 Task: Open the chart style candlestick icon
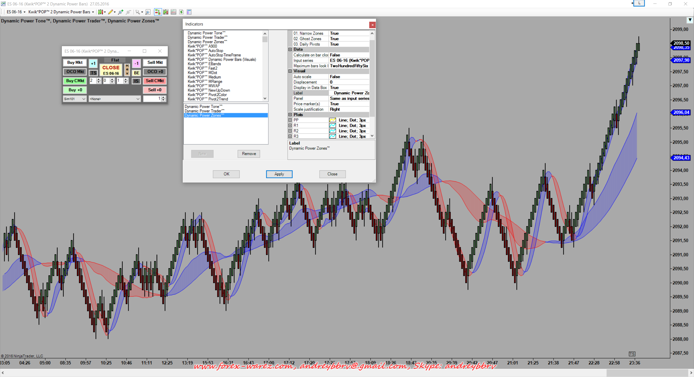pos(101,12)
